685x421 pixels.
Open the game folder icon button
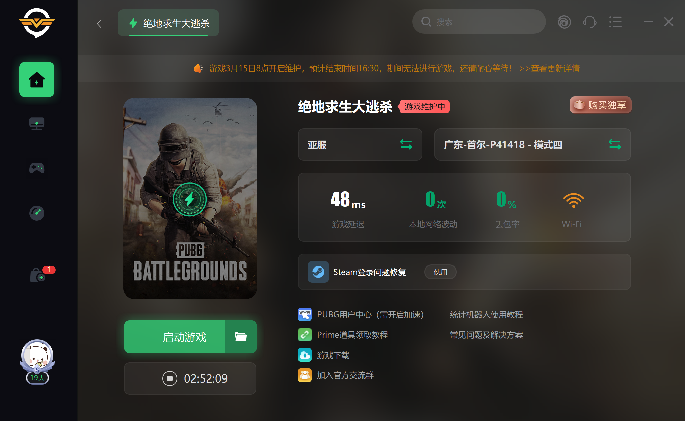pos(241,337)
